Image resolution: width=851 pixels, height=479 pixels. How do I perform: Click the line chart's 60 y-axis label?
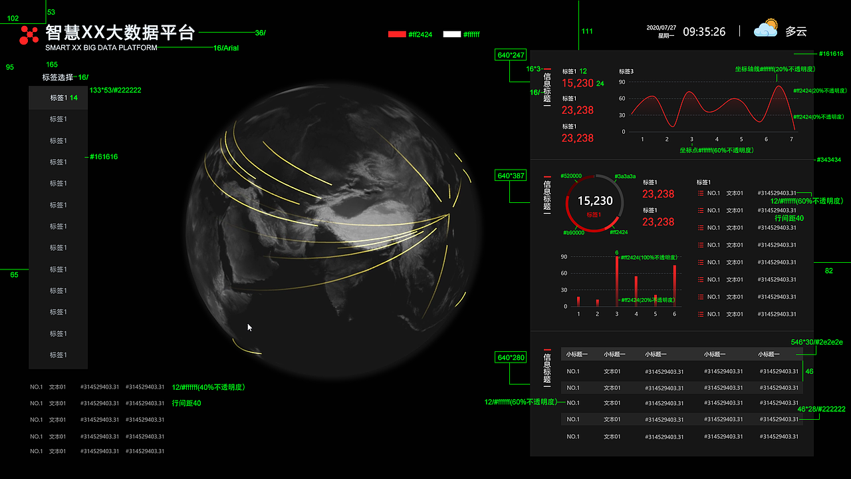pos(622,98)
